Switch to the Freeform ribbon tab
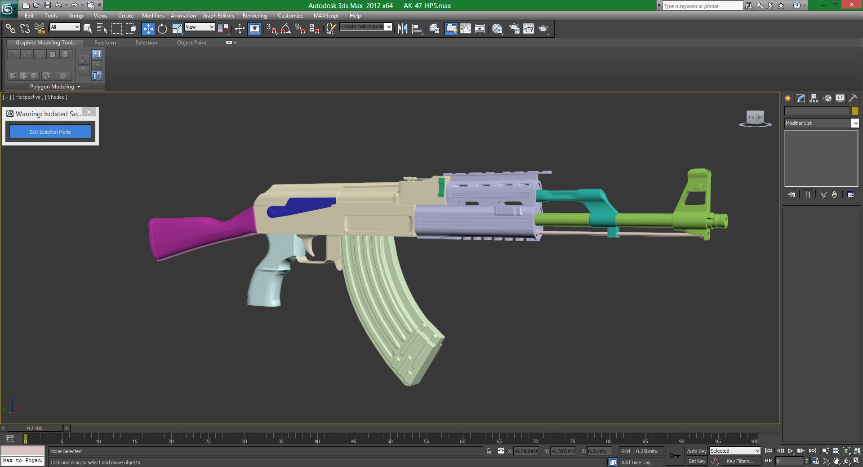863x467 pixels. (105, 43)
